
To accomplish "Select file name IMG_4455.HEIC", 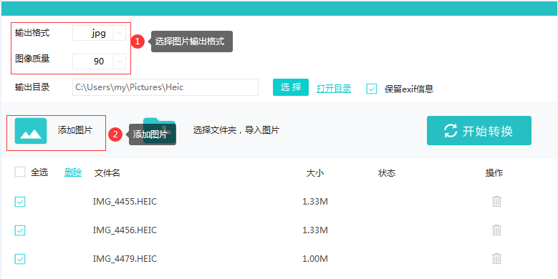I will coord(125,202).
